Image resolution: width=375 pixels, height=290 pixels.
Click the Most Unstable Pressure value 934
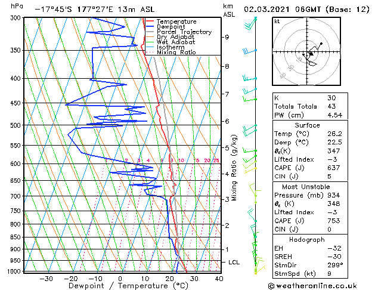coord(334,195)
